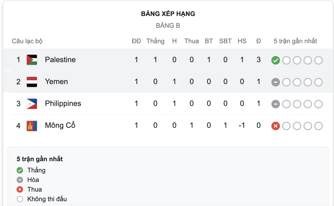Click the Philippines flag icon
Image resolution: width=334 pixels, height=206 pixels.
32,104
